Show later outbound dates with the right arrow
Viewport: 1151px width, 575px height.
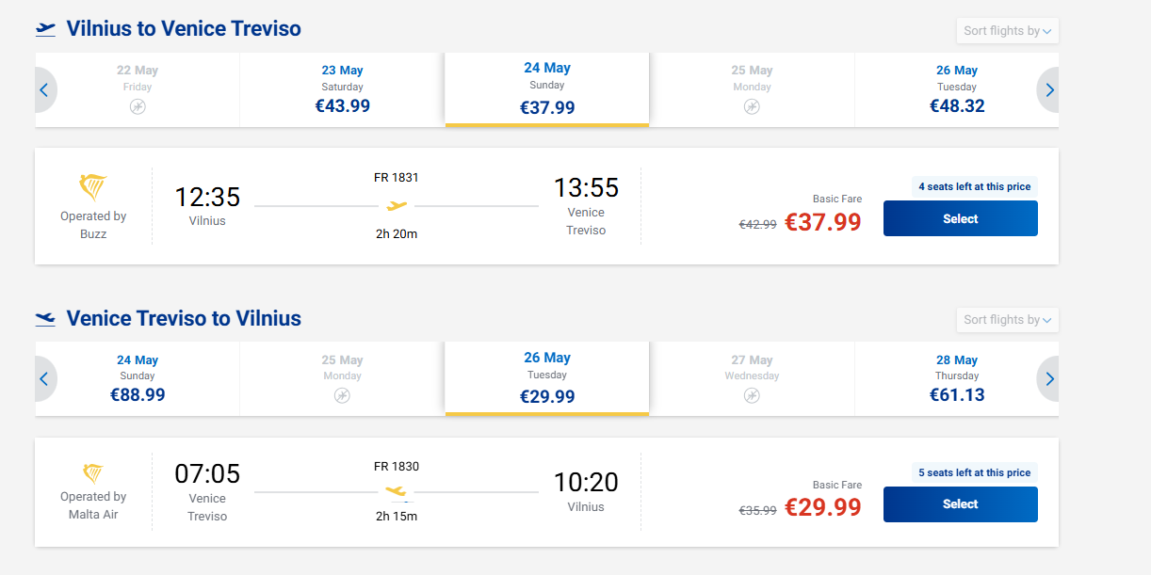coord(1049,90)
